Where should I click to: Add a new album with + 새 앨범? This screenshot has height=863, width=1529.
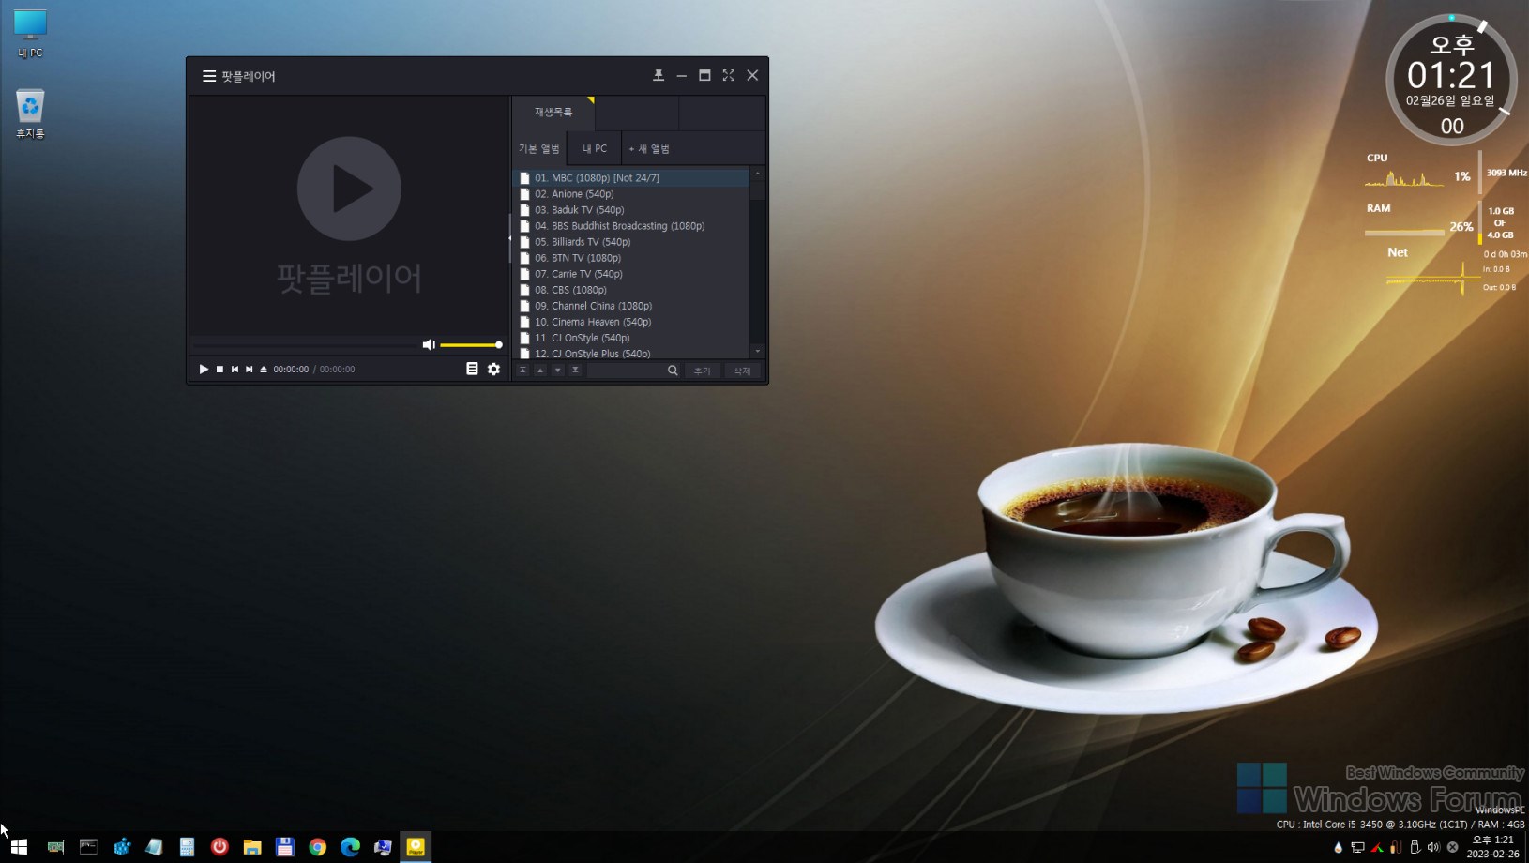649,149
